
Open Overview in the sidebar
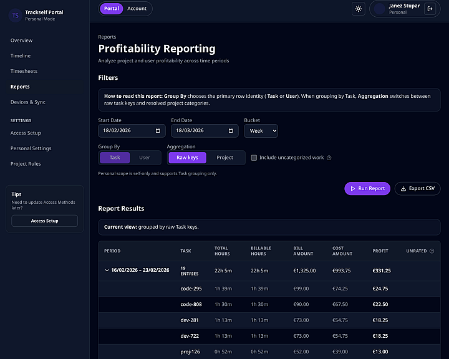pyautogui.click(x=21, y=41)
